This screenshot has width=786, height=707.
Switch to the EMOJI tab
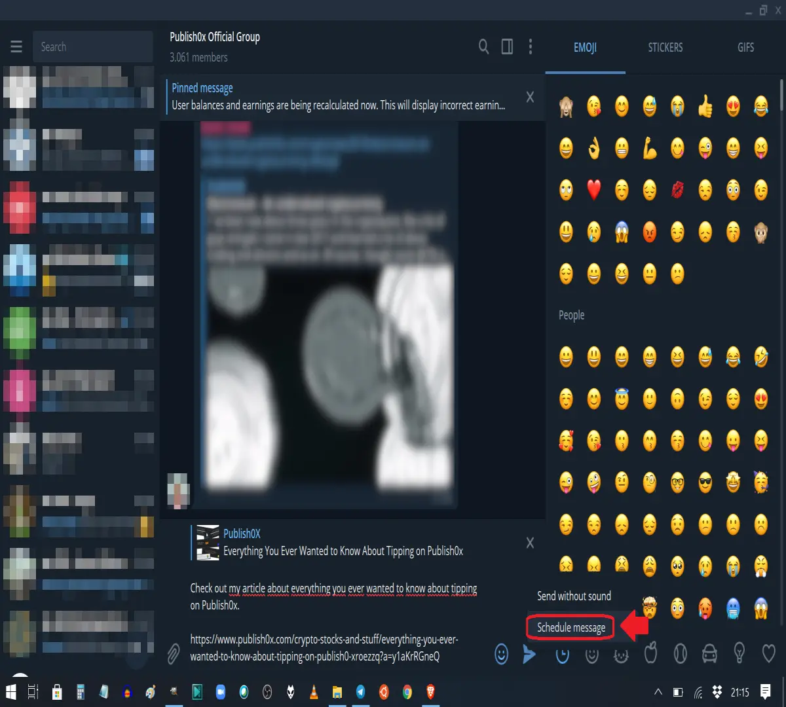(x=585, y=47)
